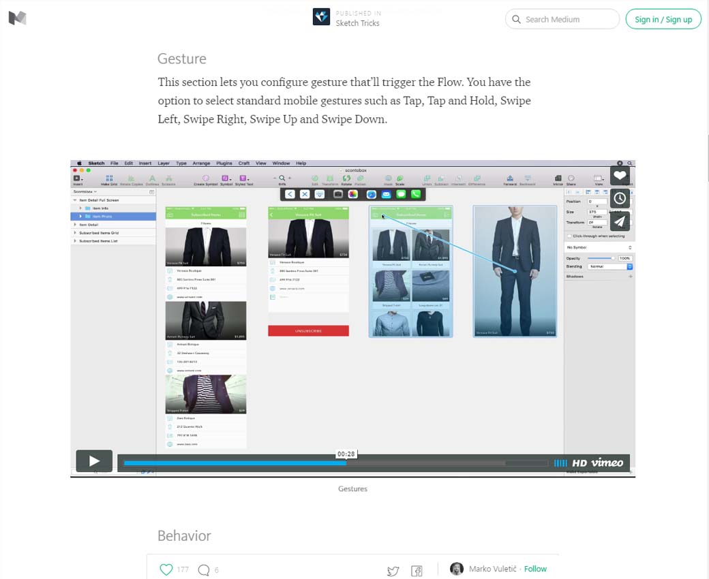Open the Marko Vuletić author profile
The image size is (709, 579).
click(x=493, y=569)
